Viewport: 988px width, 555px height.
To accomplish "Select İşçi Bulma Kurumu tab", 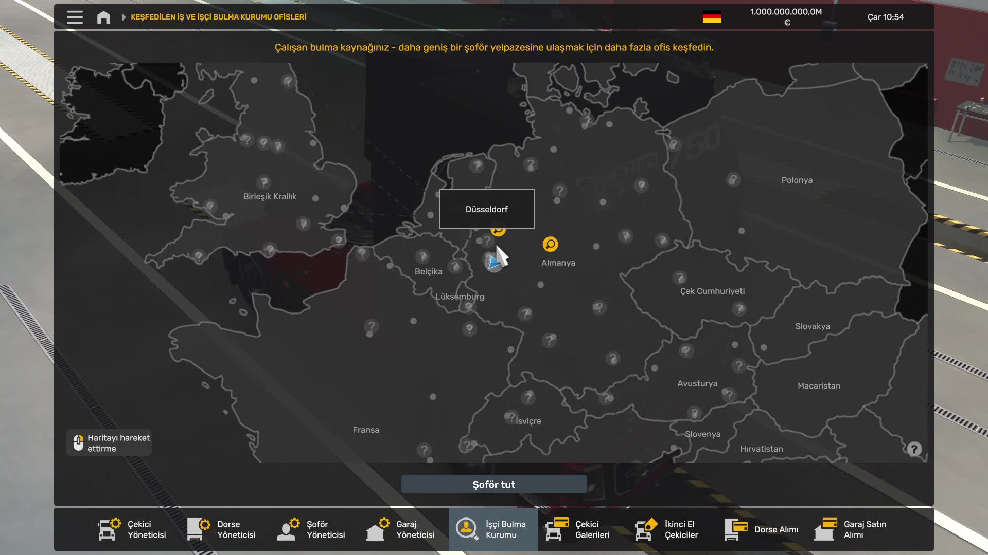I will 492,529.
